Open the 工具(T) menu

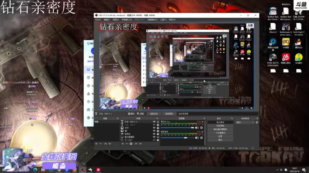click(163, 20)
